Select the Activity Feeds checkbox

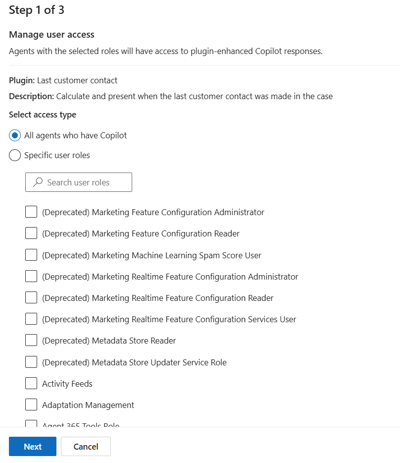pyautogui.click(x=31, y=384)
